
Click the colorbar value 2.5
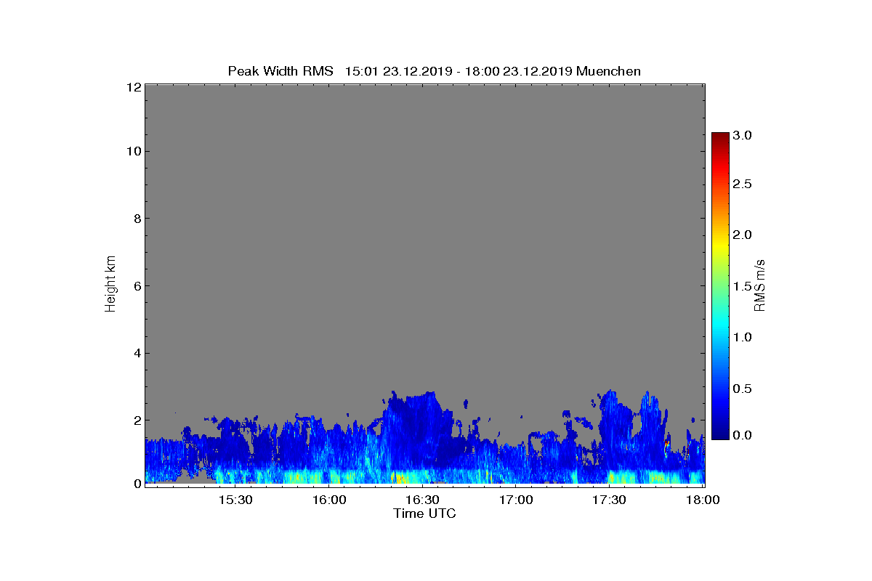[x=742, y=184]
